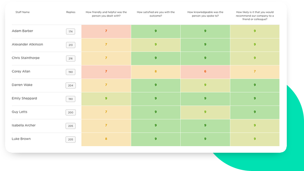Select the knowledgeable person question header

[x=205, y=14]
